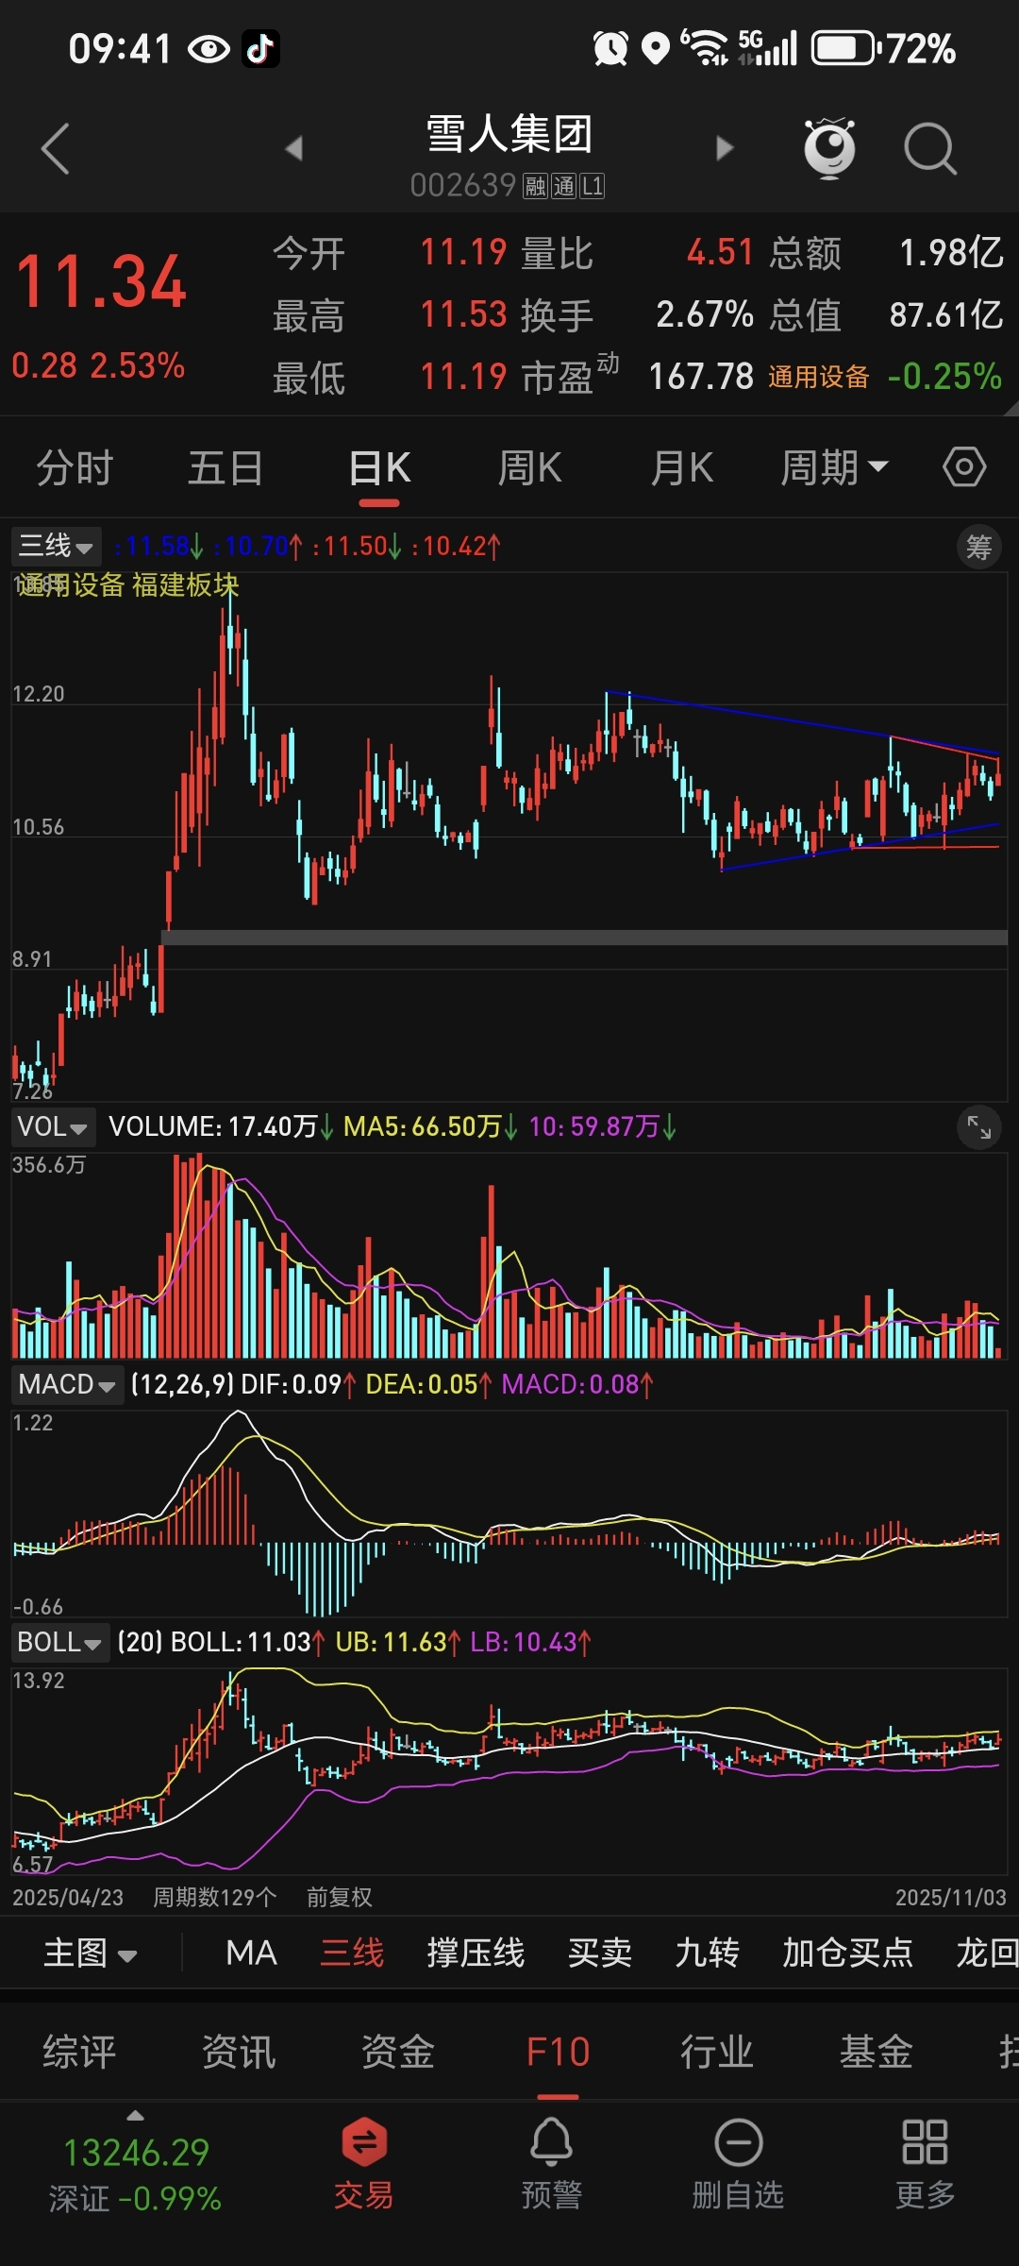Open the 综评 tab
Image resolution: width=1019 pixels, height=2266 pixels.
(x=79, y=2052)
